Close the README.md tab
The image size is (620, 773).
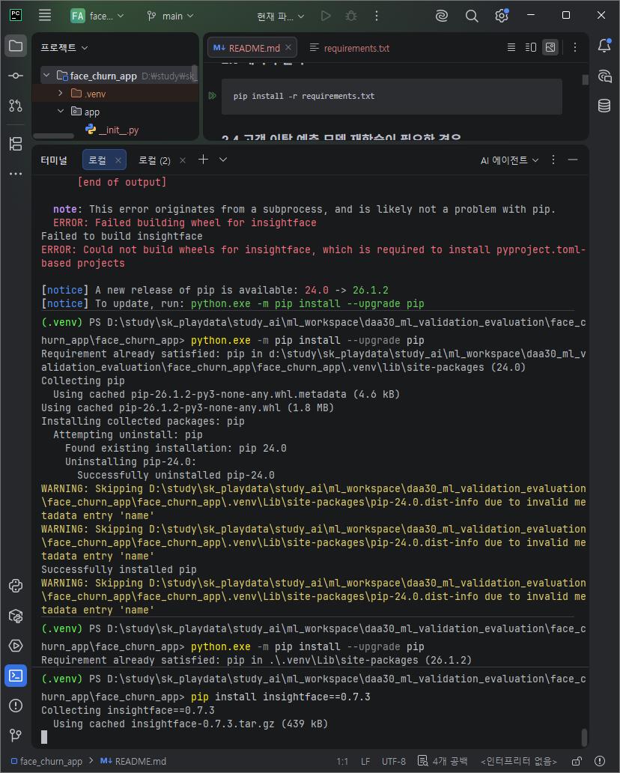[288, 47]
